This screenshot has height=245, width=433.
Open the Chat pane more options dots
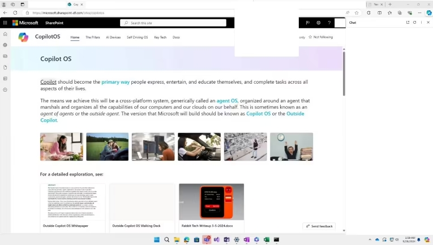[422, 22]
